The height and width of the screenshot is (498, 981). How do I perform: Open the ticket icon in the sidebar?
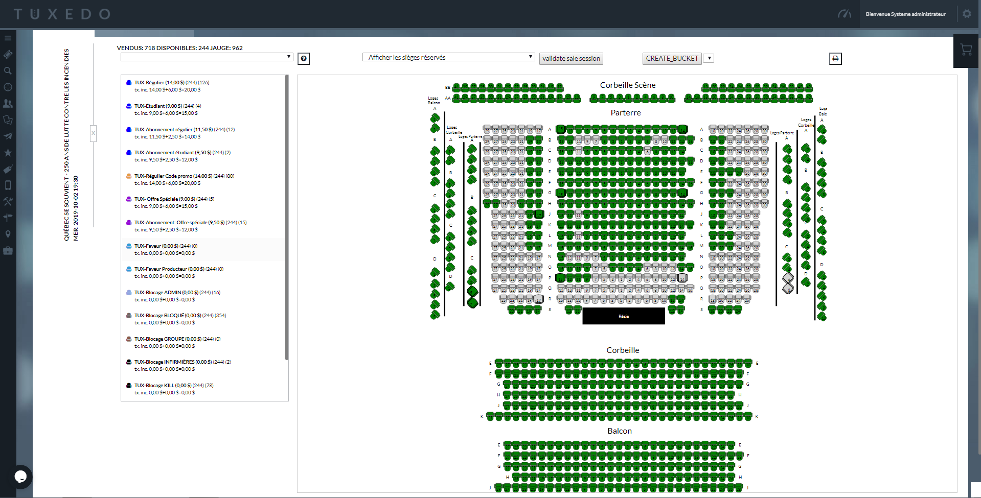click(8, 54)
